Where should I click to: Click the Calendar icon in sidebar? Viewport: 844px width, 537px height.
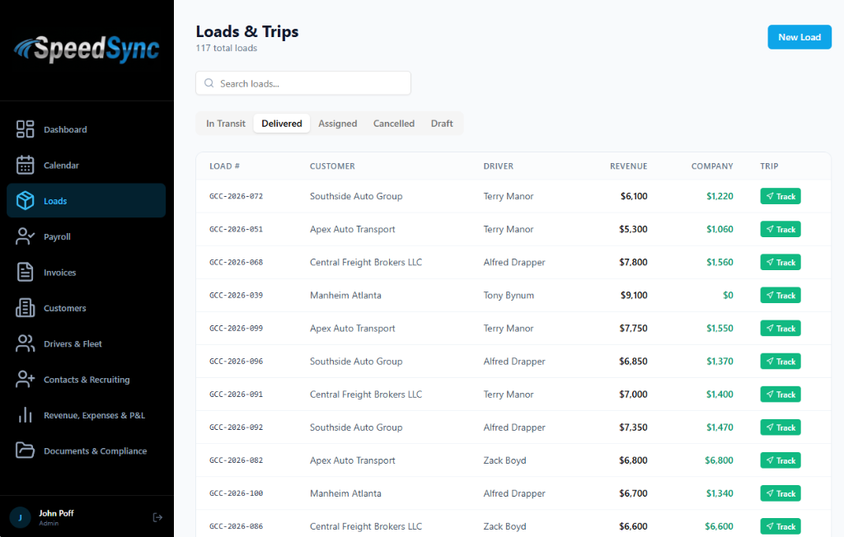click(25, 166)
